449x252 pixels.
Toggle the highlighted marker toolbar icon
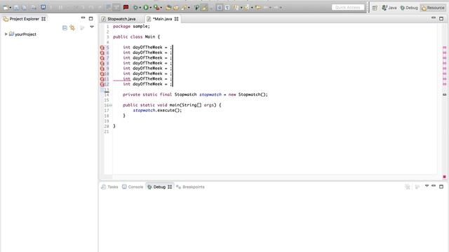pyautogui.click(x=204, y=8)
